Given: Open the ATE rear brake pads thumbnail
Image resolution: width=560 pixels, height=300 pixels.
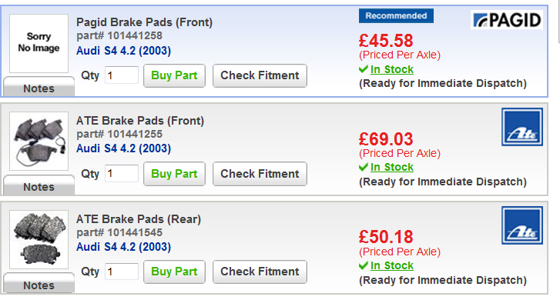Looking at the screenshot, I should click(x=39, y=239).
